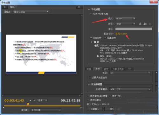Switch to the 滤镜 tab
159x115 pixels.
pyautogui.click(x=89, y=69)
